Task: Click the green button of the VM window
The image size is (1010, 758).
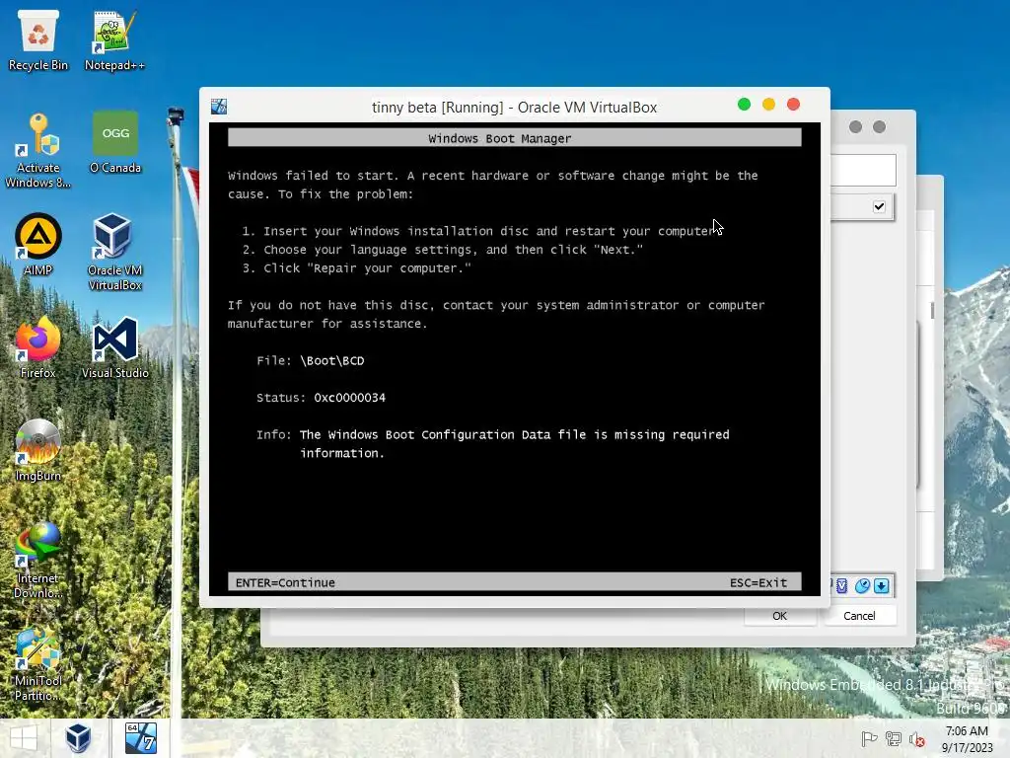Action: click(744, 105)
